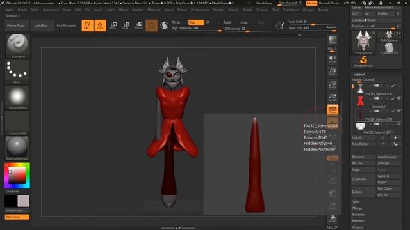Open the Material menu

pos(154,10)
